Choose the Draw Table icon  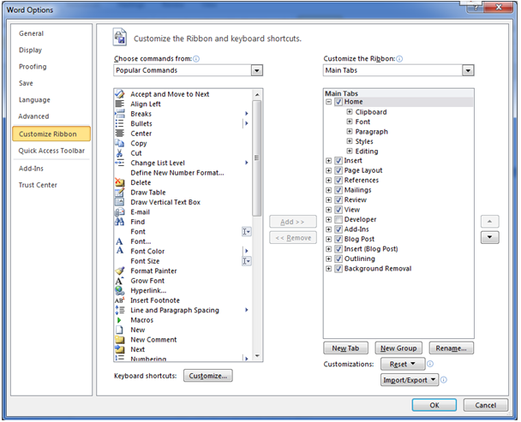[120, 193]
